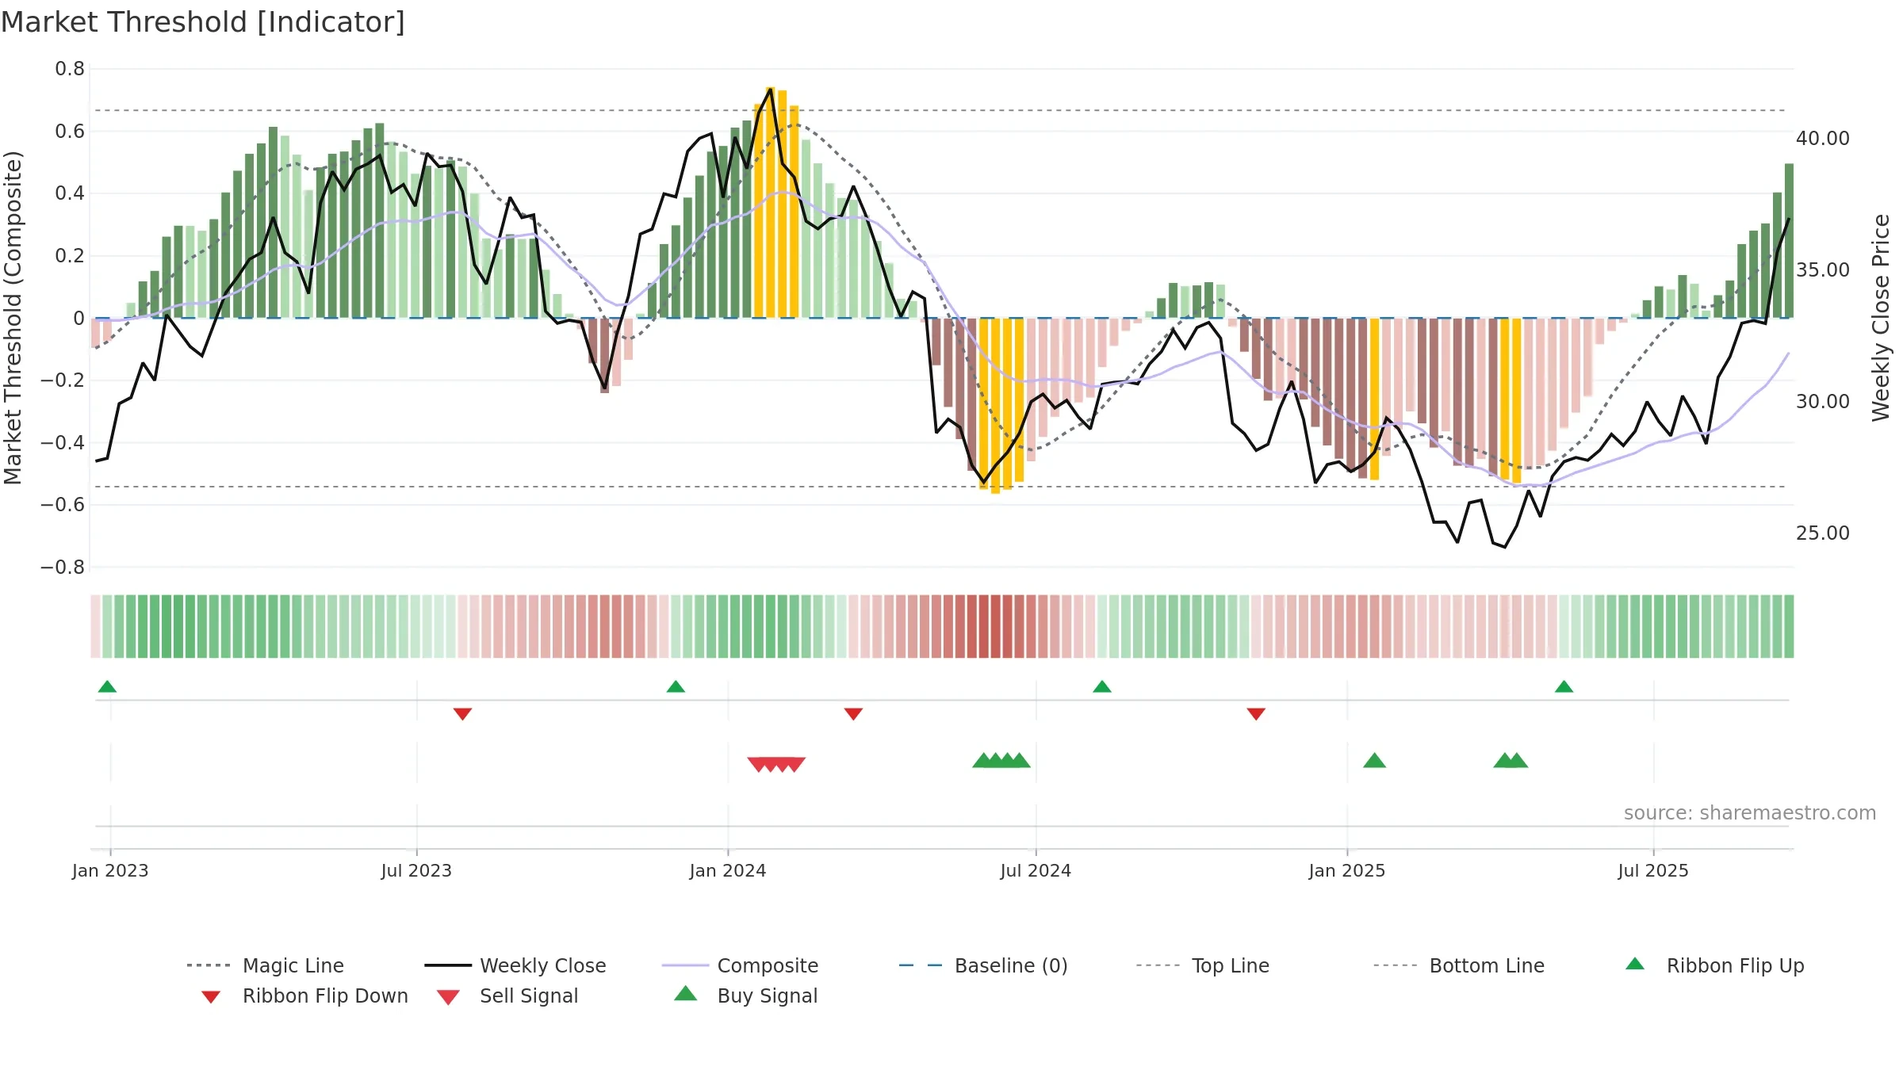This screenshot has width=1903, height=1070.
Task: Click the source: sharemaestro.com text
Action: click(1750, 813)
